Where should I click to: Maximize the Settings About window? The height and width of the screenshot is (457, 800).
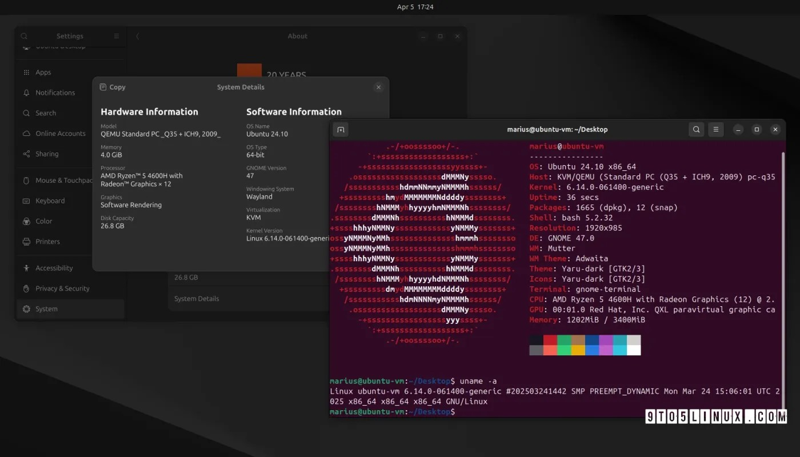440,36
